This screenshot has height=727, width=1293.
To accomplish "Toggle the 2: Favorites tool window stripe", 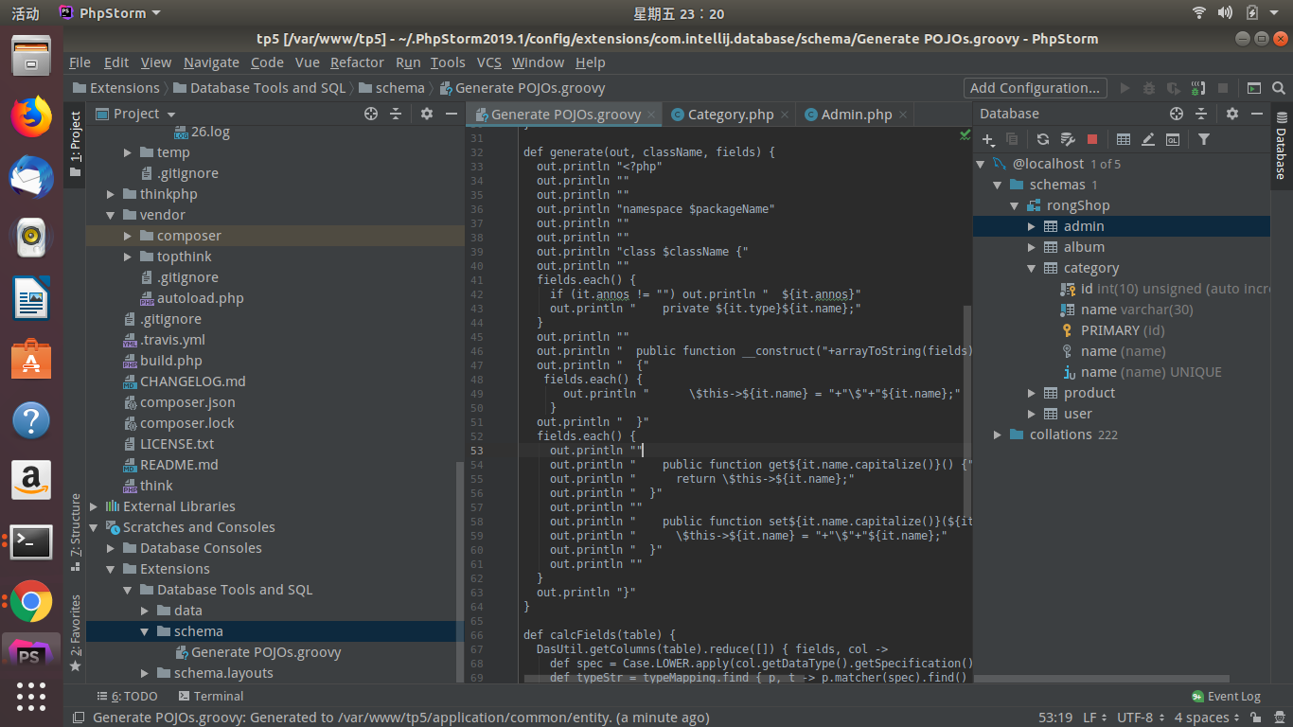I will tap(76, 632).
